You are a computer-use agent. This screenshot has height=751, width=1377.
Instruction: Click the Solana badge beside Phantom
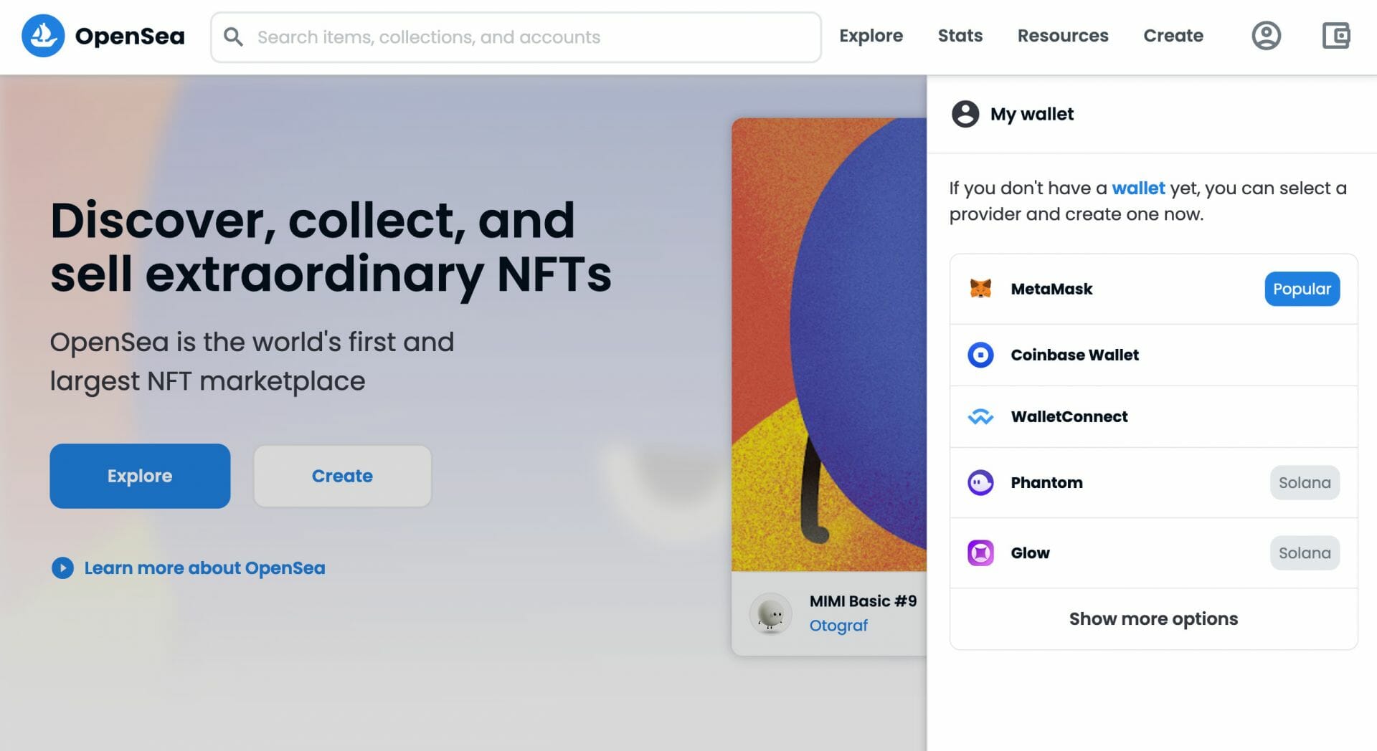pyautogui.click(x=1305, y=482)
